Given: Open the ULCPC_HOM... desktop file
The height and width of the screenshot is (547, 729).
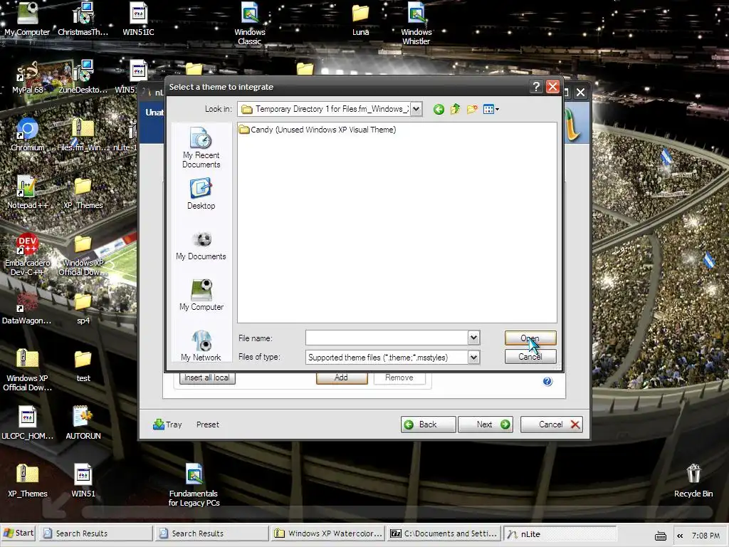Looking at the screenshot, I should (27, 423).
